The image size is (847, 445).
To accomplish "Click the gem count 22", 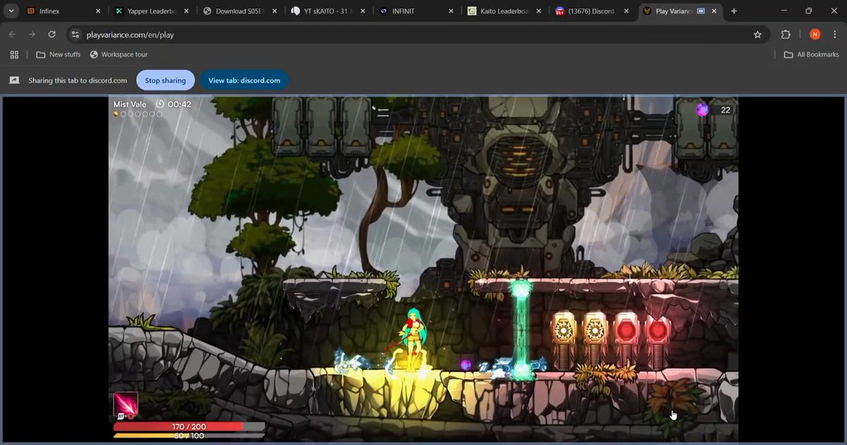I will point(725,109).
